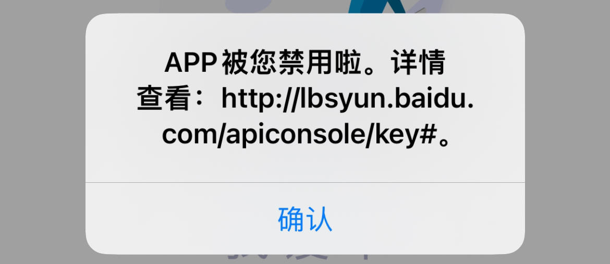Click the 查看： label before the URL
The height and width of the screenshot is (264, 610).
[x=176, y=99]
